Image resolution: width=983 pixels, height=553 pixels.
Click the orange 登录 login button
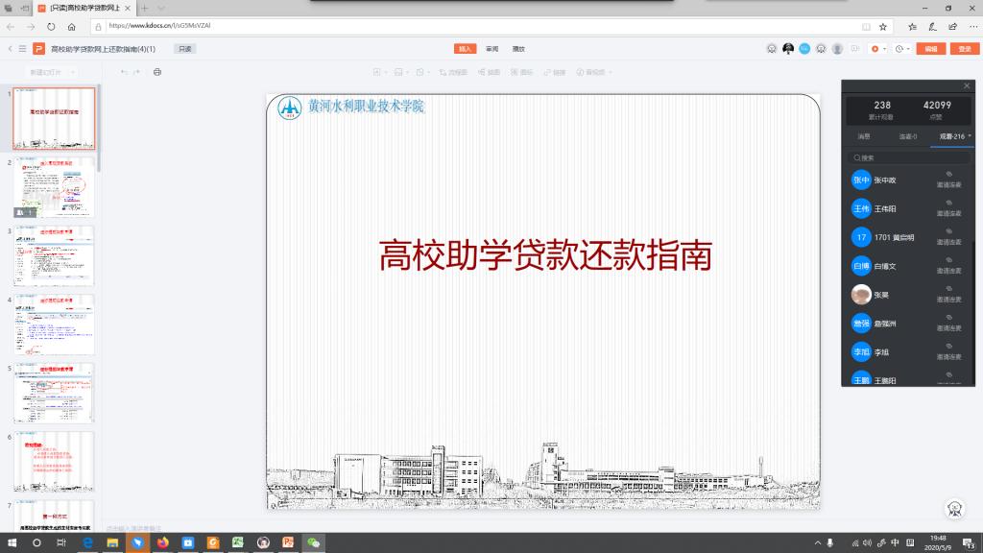[x=964, y=49]
